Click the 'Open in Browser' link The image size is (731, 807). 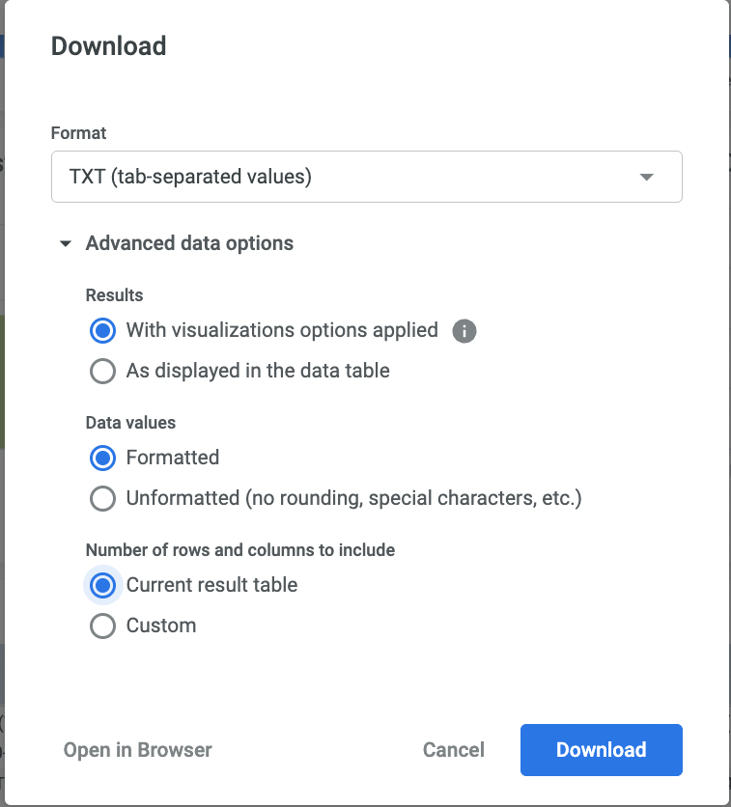pyautogui.click(x=138, y=750)
